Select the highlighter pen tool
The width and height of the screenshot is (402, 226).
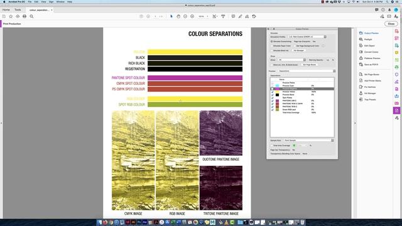click(x=240, y=16)
